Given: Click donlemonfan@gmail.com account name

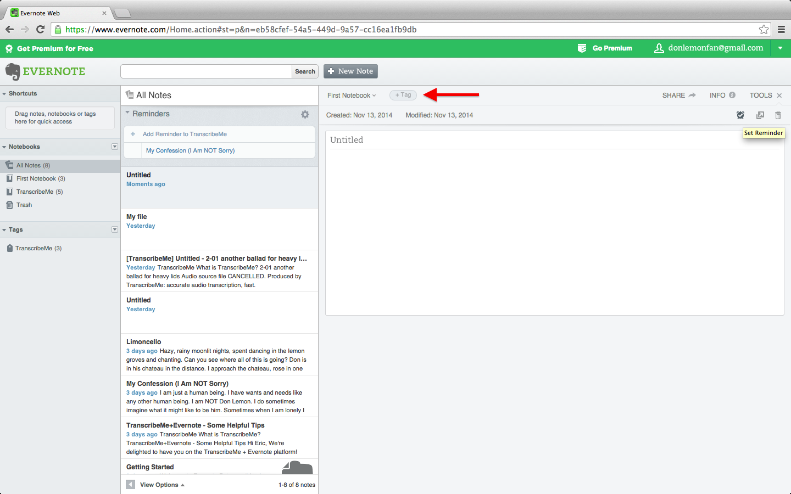Looking at the screenshot, I should (x=716, y=48).
